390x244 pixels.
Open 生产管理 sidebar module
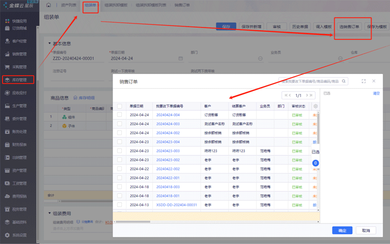point(16,106)
